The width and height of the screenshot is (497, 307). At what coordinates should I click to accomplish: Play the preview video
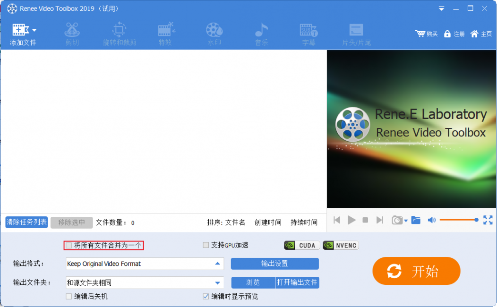coord(351,220)
